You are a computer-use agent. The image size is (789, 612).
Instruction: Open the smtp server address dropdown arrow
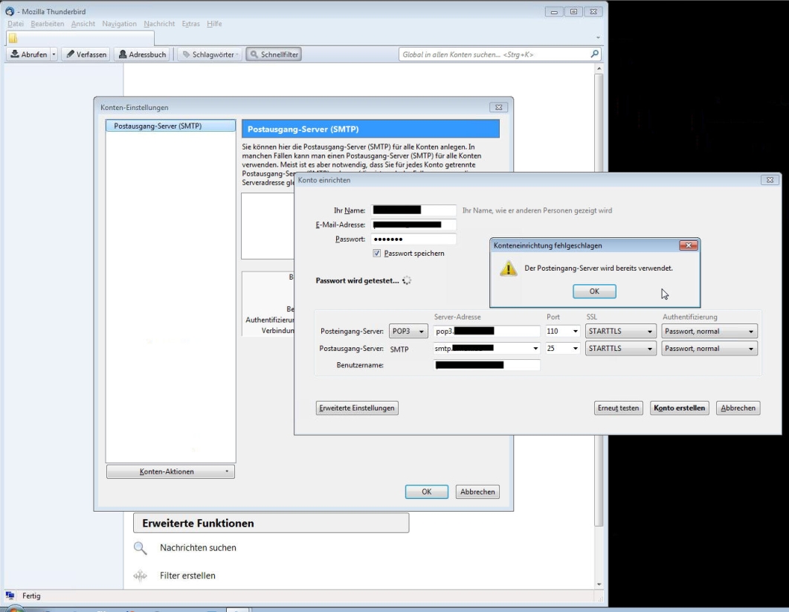[535, 348]
